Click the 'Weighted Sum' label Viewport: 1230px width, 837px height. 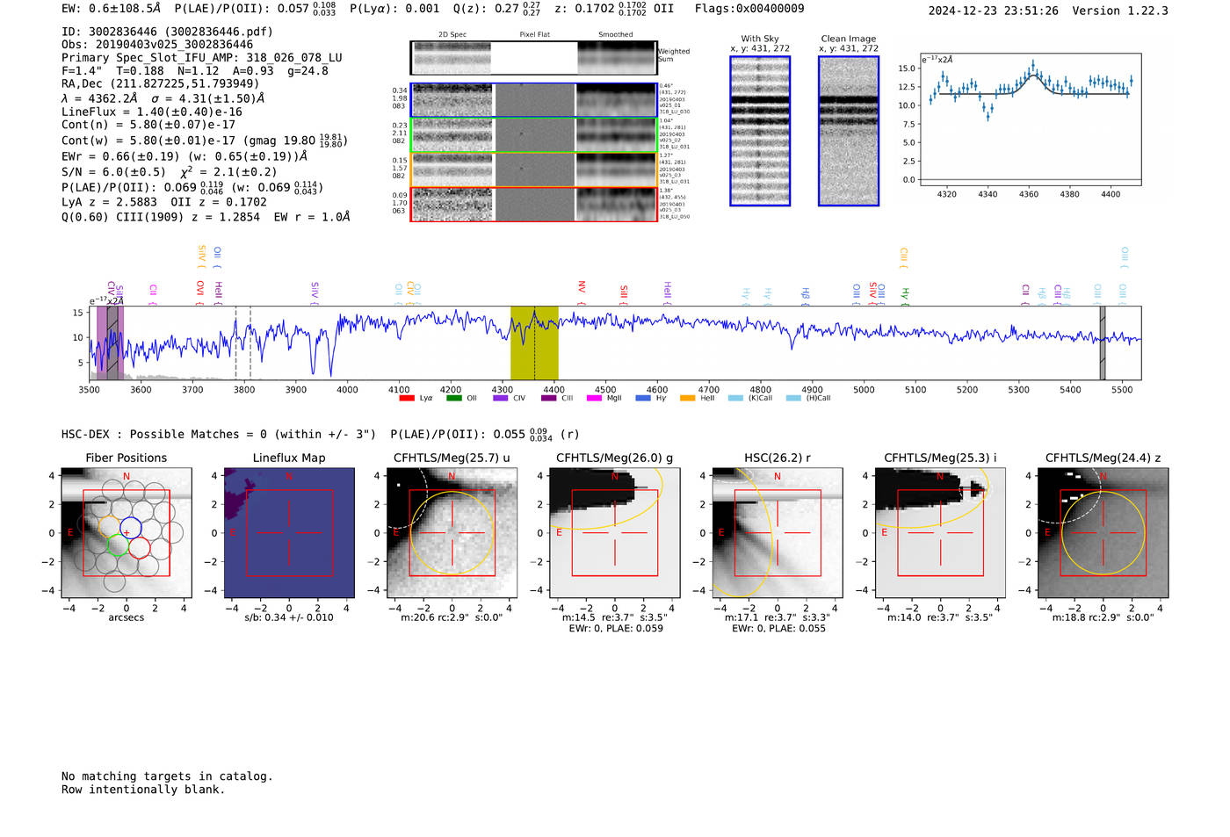pos(674,55)
